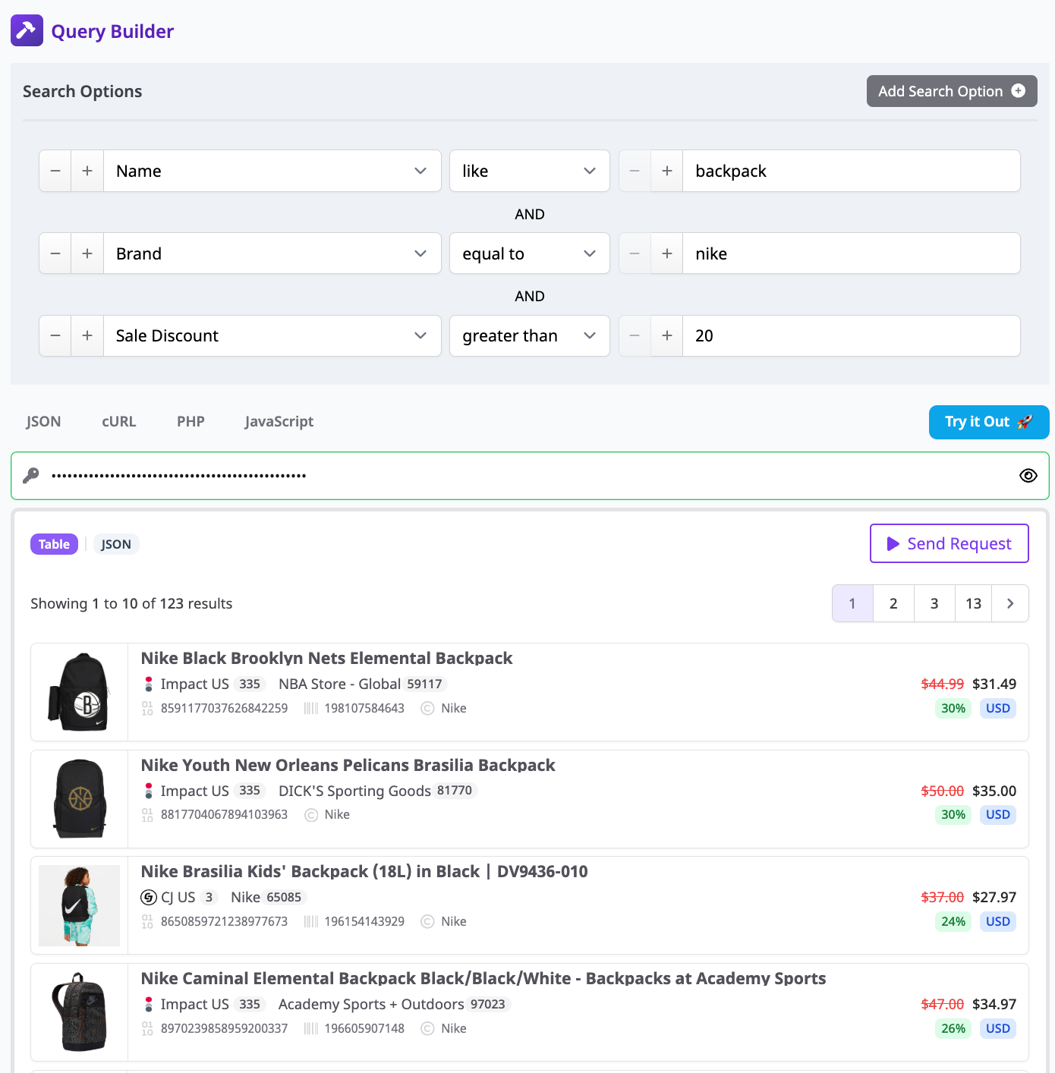Viewport: 1055px width, 1073px height.
Task: Go to results page 2
Action: coord(893,603)
